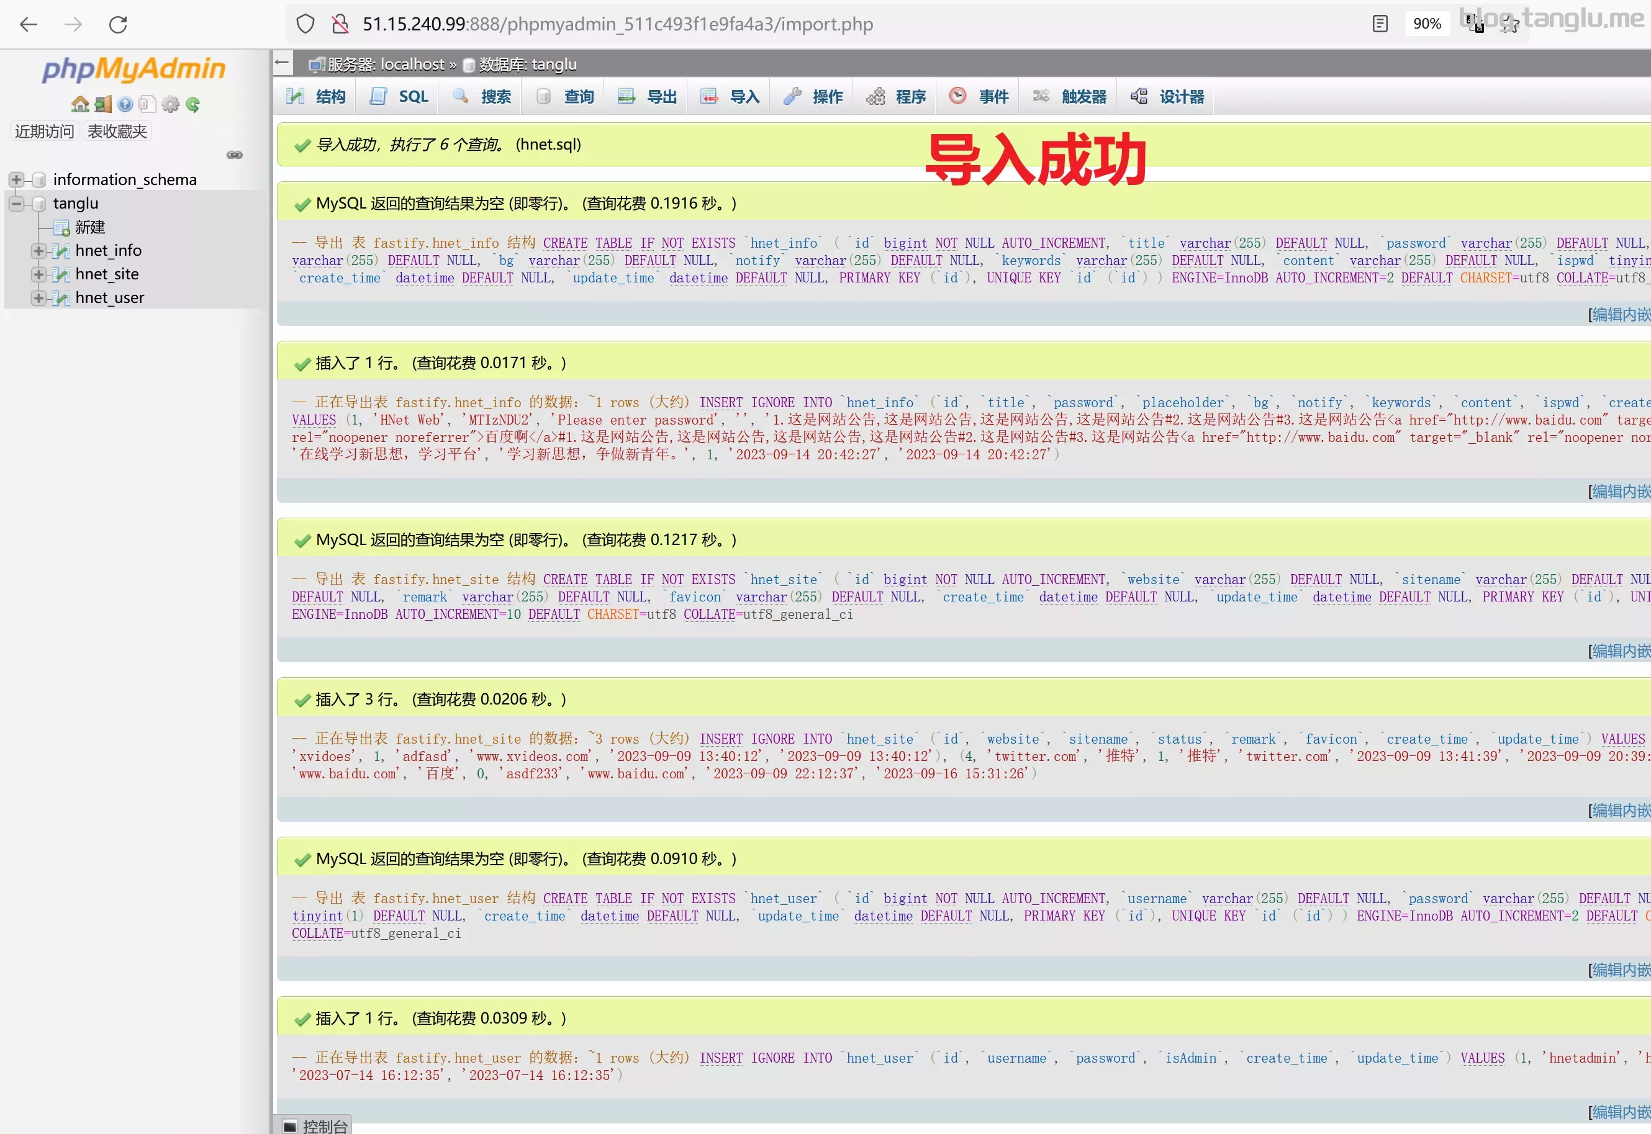The image size is (1651, 1134).
Task: Expand the hnet_info table node
Action: point(38,251)
